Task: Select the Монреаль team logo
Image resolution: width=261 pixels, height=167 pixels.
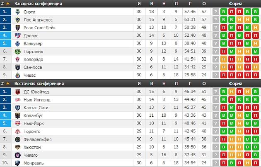Action: [18, 163]
